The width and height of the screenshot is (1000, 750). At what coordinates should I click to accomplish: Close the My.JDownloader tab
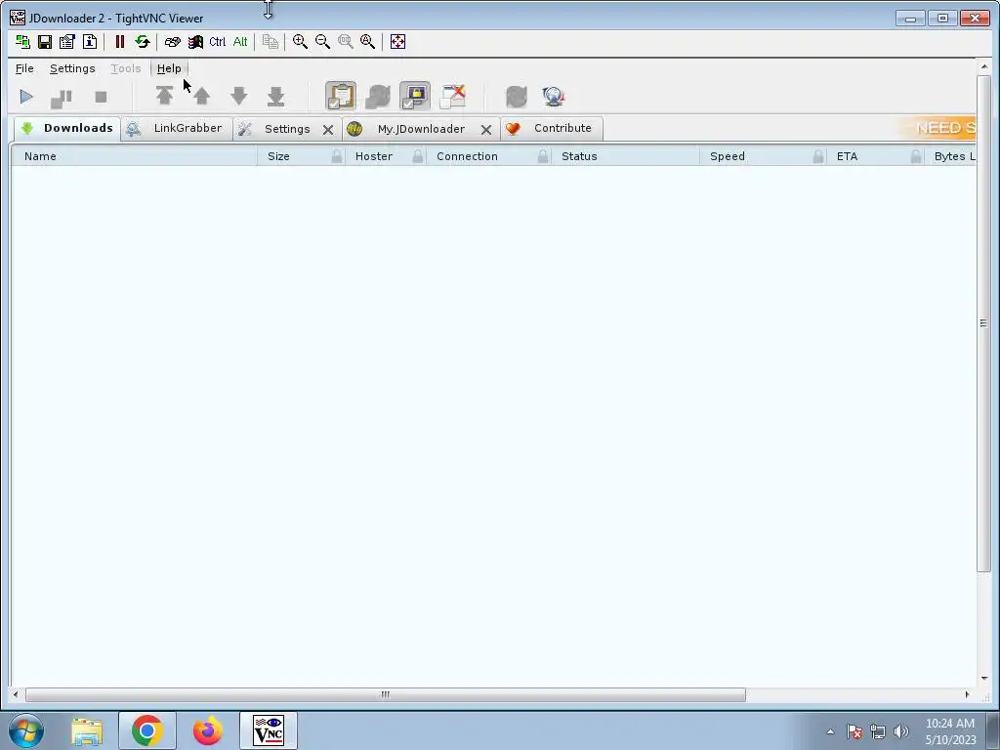tap(486, 130)
